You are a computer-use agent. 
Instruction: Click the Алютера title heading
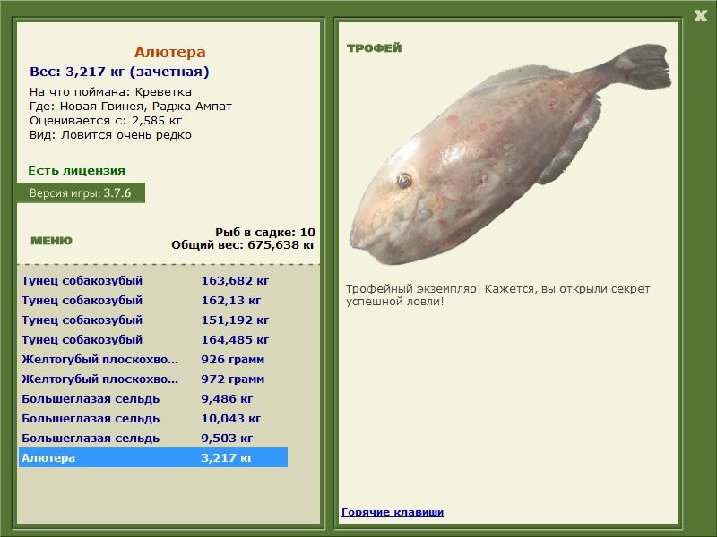point(169,52)
